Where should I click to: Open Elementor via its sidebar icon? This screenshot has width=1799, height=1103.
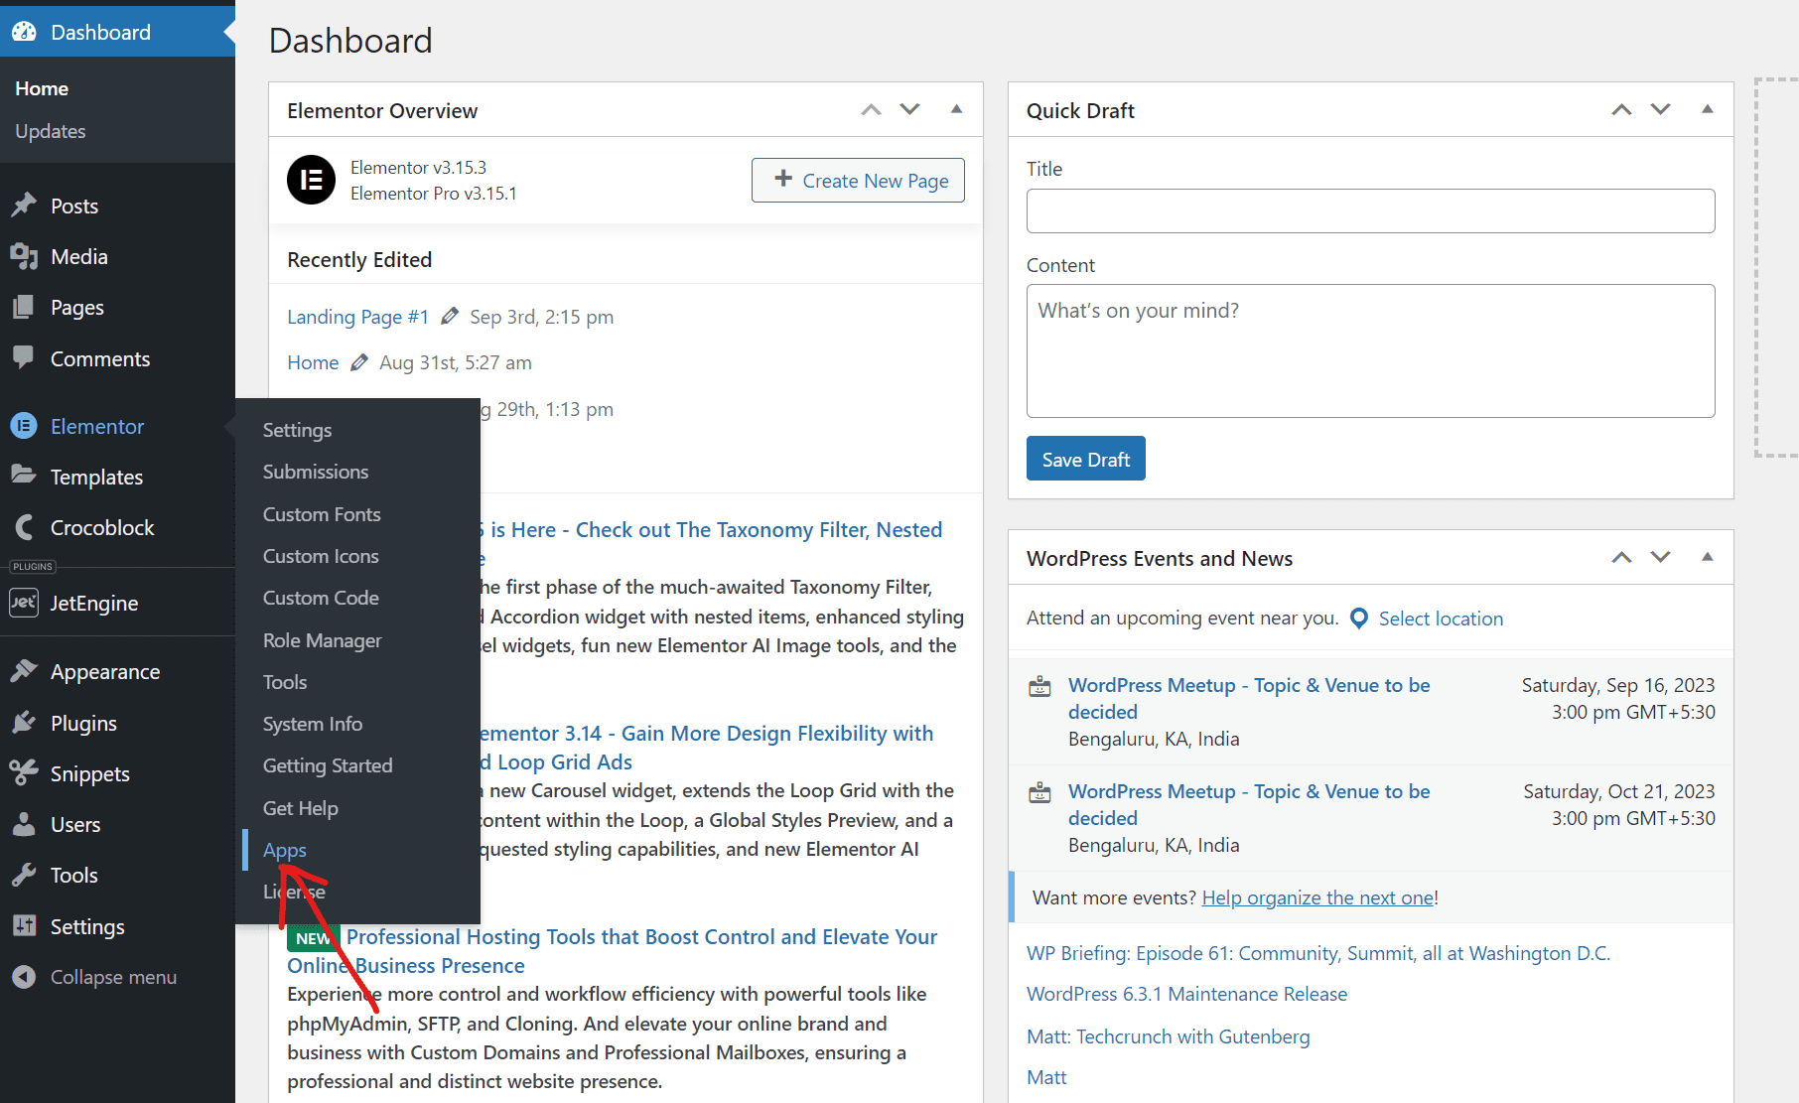point(25,426)
